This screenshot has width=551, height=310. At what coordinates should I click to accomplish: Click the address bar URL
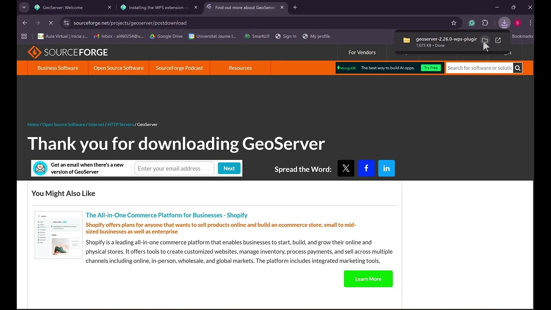(130, 23)
